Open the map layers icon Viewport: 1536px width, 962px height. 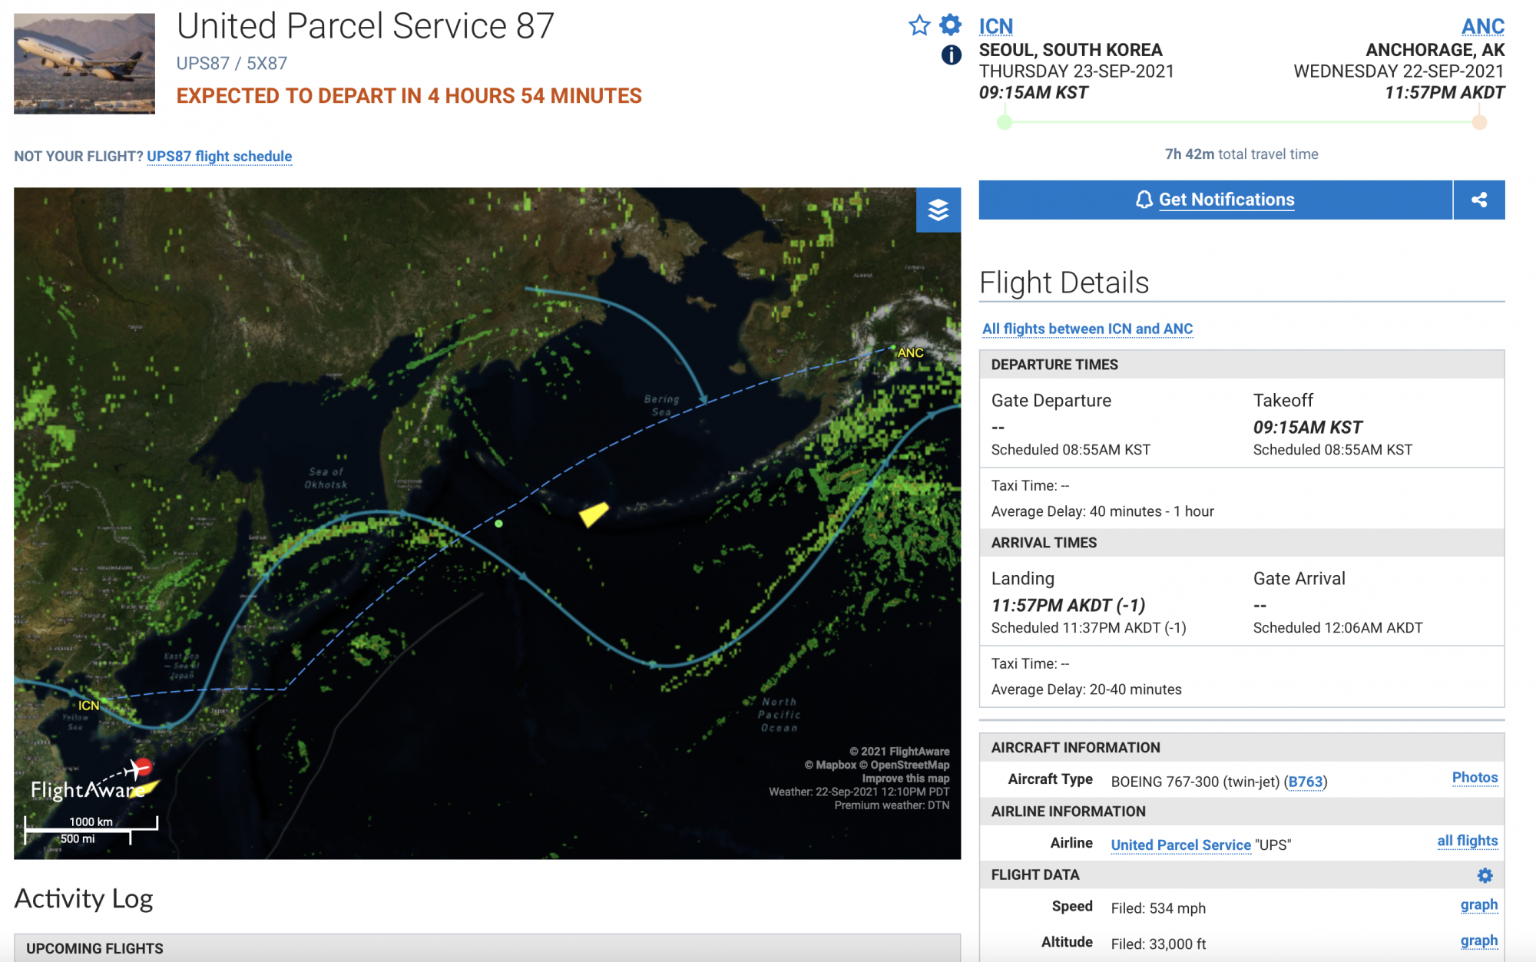(938, 210)
